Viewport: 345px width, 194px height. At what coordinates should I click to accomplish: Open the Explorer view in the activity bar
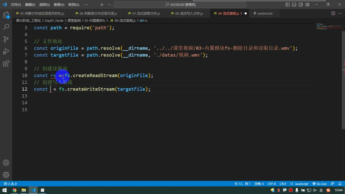click(x=6, y=15)
